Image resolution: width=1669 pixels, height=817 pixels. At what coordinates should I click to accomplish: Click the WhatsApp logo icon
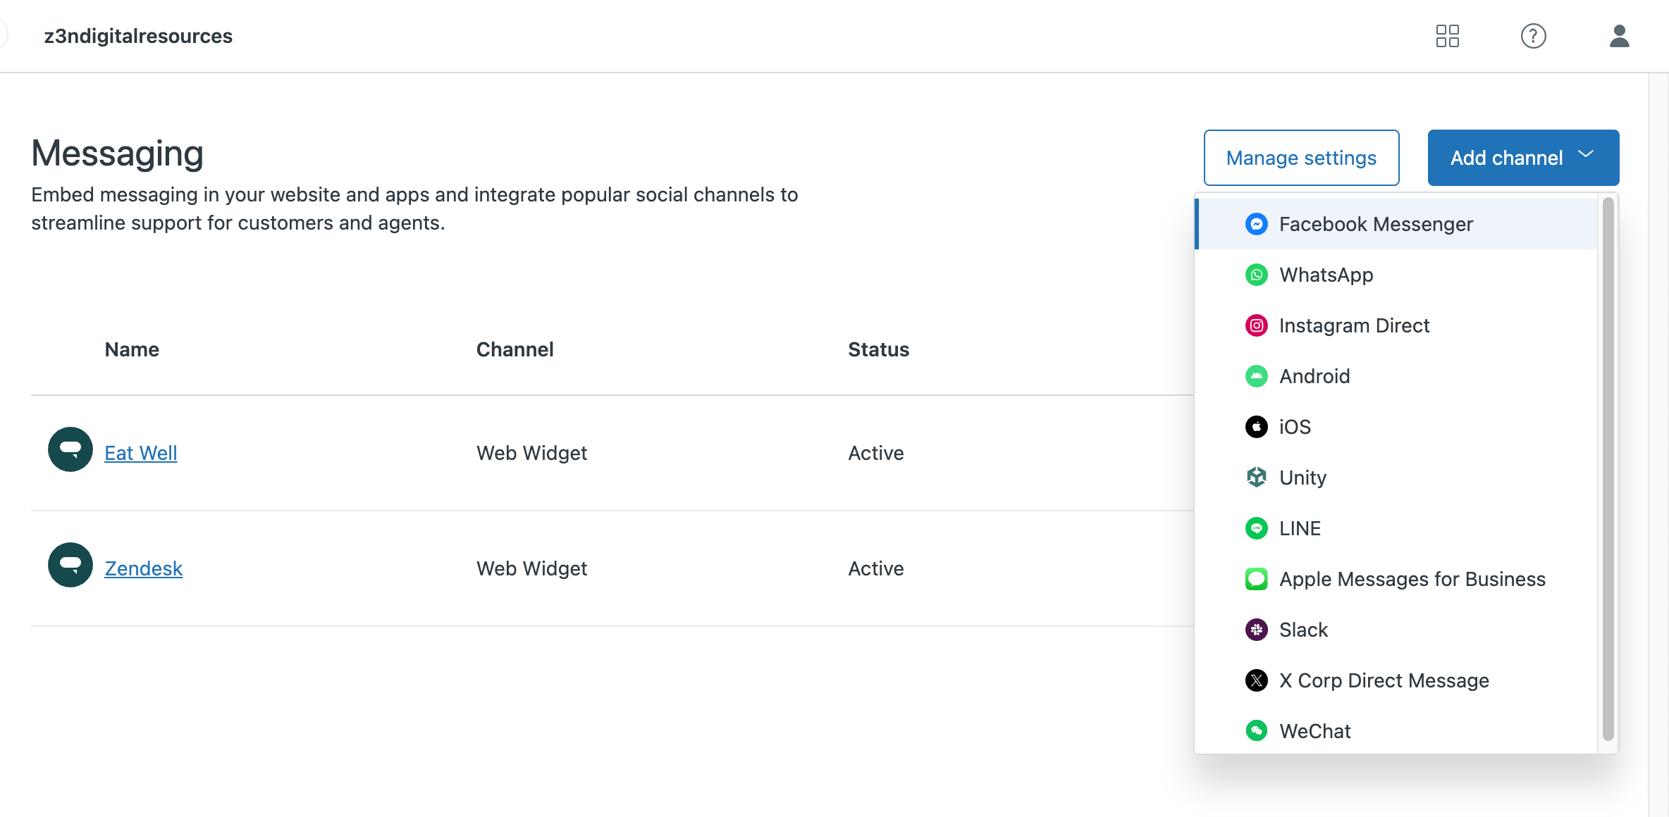[x=1256, y=275]
